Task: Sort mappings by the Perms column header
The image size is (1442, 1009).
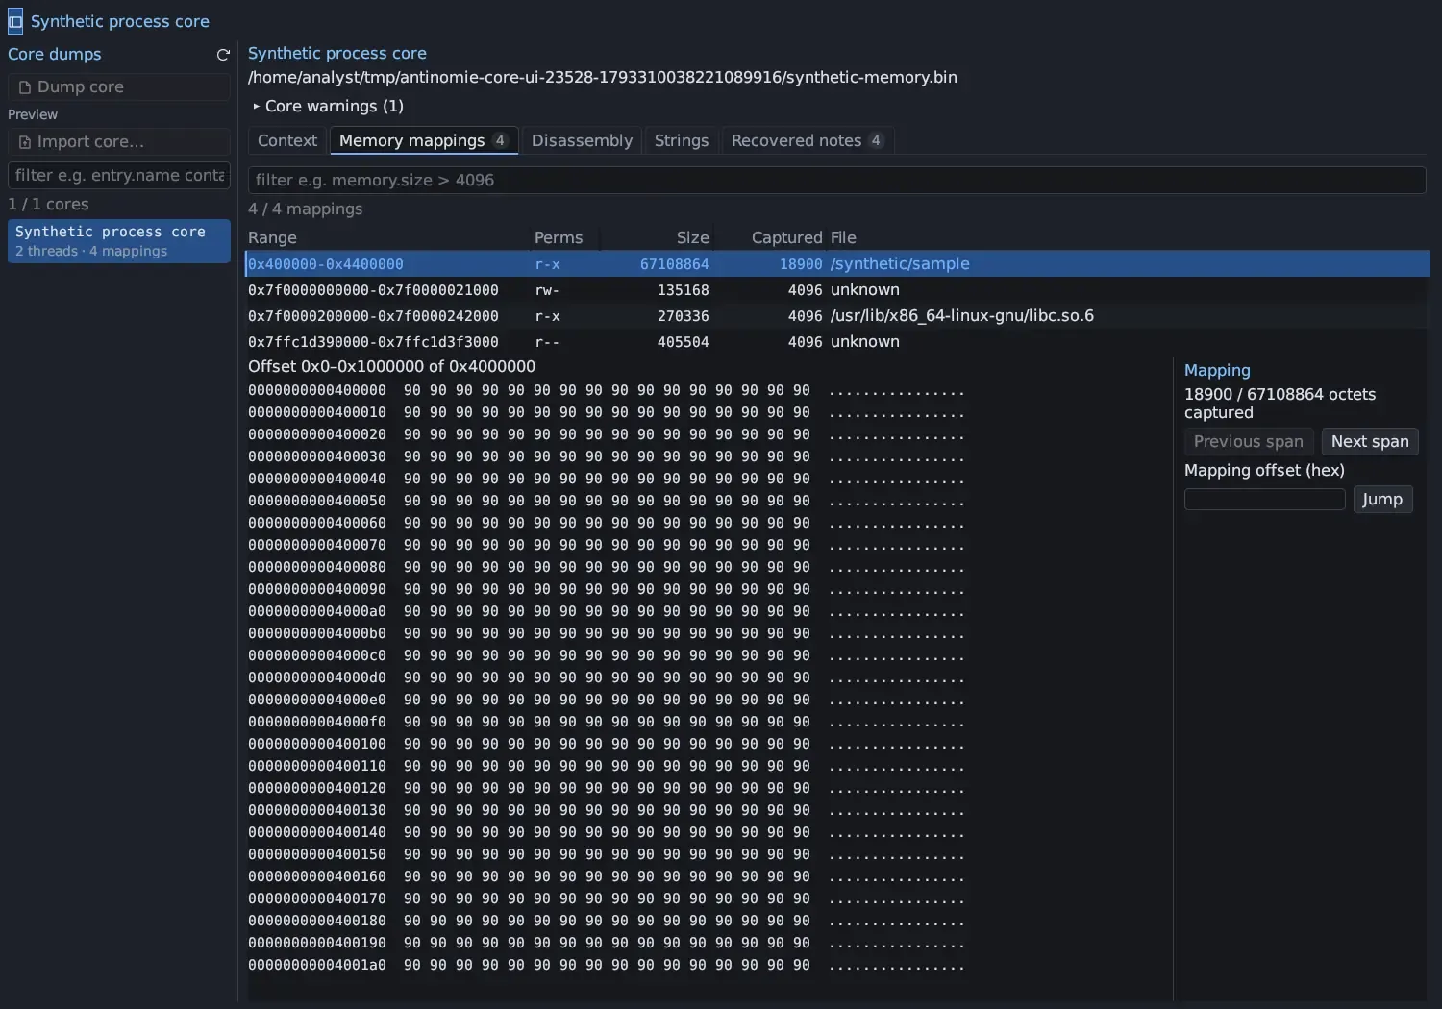Action: tap(559, 237)
